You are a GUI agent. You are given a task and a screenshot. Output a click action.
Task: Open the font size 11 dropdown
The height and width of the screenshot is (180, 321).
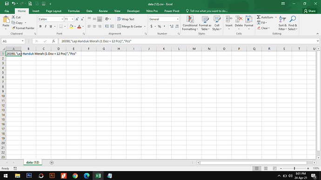(72, 19)
